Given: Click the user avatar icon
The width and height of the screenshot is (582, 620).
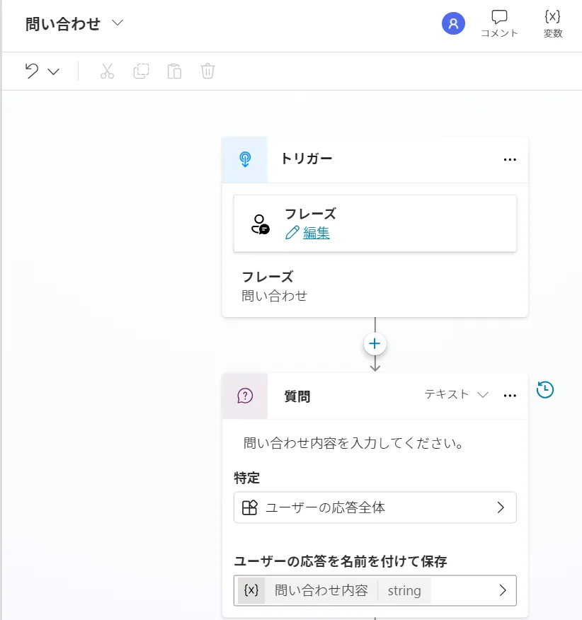Looking at the screenshot, I should tap(453, 23).
